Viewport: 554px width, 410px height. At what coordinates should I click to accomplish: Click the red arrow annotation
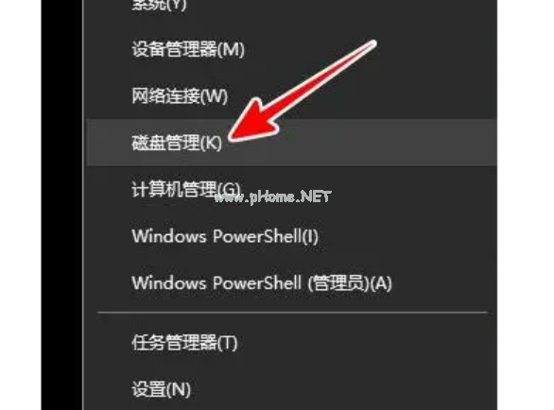303,91
